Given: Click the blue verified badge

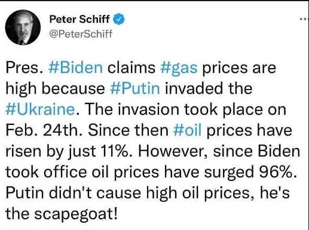Looking at the screenshot, I should tap(119, 19).
